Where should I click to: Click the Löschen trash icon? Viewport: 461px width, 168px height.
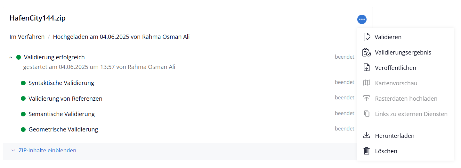click(x=367, y=151)
